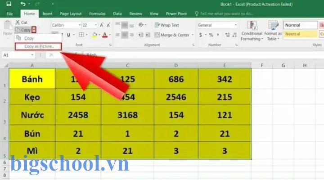Toggle Align Right icon
324x180 pixels.
(x=131, y=35)
